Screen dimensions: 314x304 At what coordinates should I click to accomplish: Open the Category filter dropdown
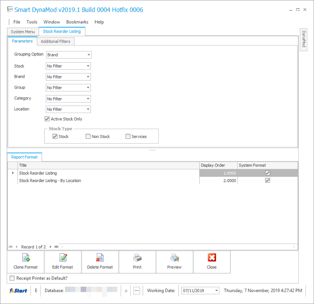pyautogui.click(x=88, y=99)
